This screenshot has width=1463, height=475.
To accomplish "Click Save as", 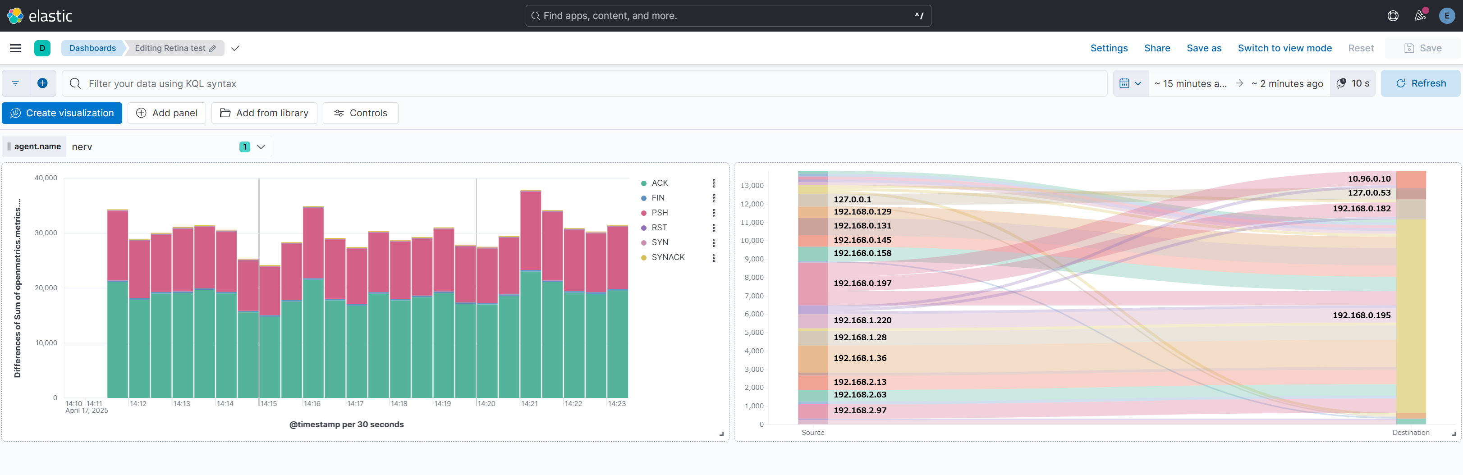I will [1203, 48].
